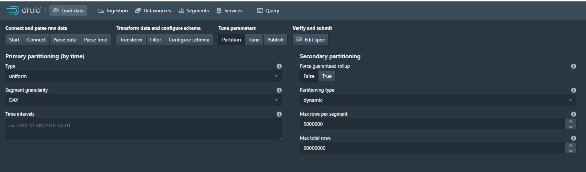The height and width of the screenshot is (172, 586).
Task: Open the uniform Type dropdown
Action: point(143,76)
